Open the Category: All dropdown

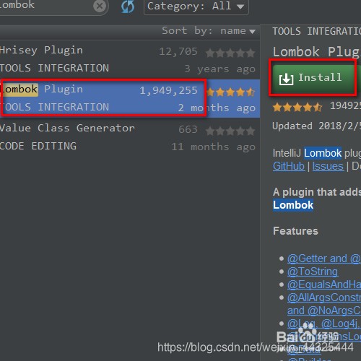pos(196,6)
